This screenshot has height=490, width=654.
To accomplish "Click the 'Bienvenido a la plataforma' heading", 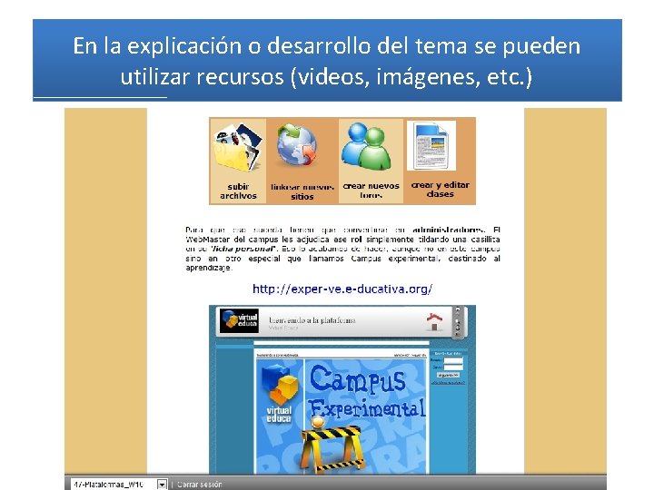I will 312,320.
